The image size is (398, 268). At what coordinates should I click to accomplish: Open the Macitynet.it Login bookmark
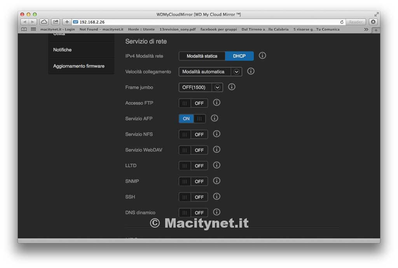[x=58, y=30]
